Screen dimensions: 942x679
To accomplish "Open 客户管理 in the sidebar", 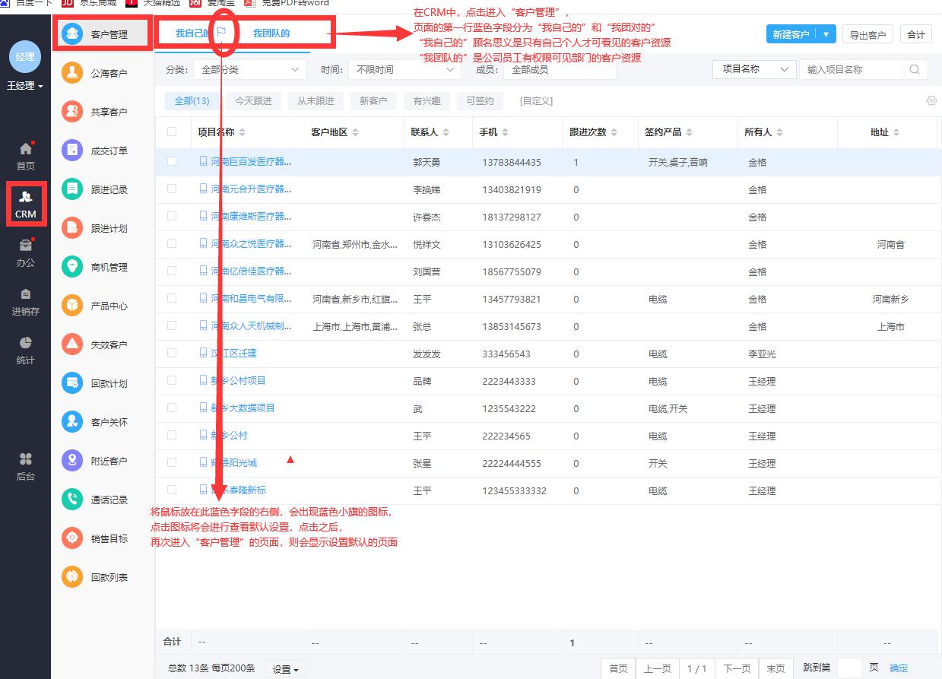I will pyautogui.click(x=102, y=34).
